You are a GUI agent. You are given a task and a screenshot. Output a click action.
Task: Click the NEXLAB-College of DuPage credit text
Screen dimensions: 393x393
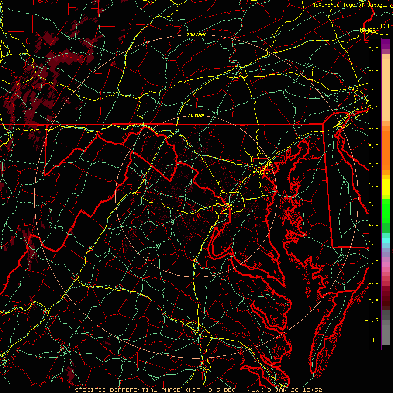coord(348,5)
